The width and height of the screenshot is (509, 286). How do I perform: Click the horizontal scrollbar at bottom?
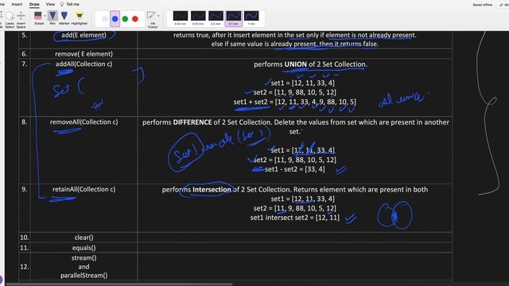119,284
